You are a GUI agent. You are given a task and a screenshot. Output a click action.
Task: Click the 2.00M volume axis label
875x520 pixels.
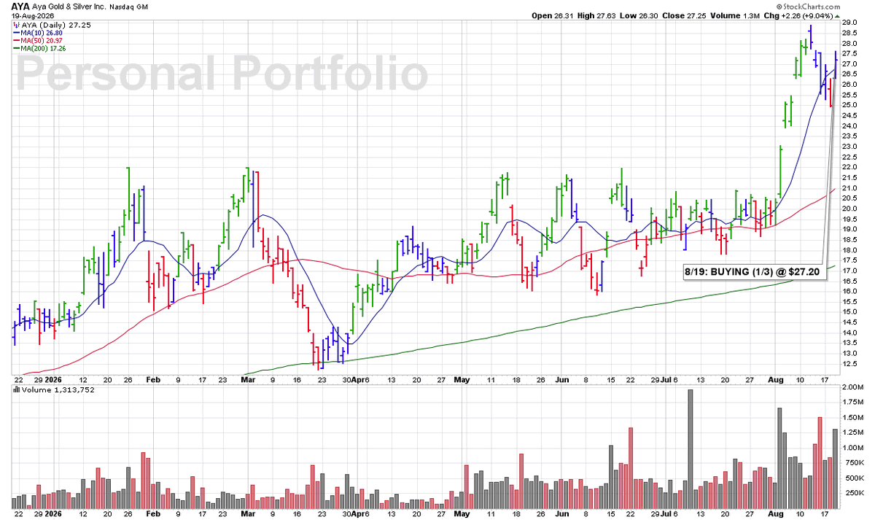pyautogui.click(x=852, y=387)
